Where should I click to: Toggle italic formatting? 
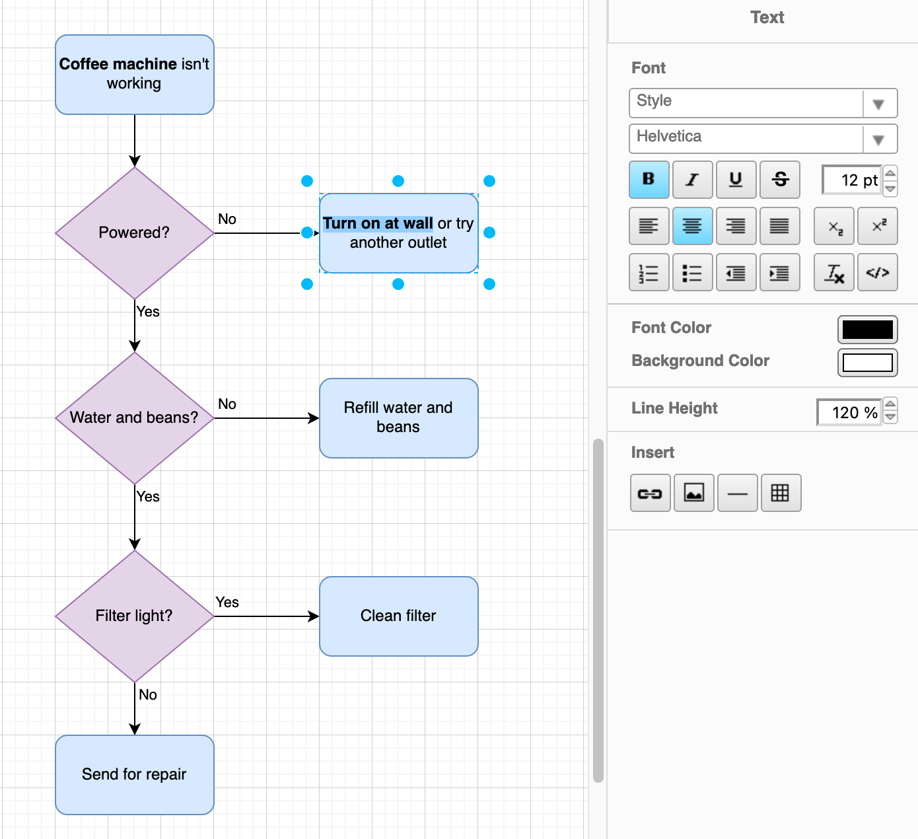click(x=692, y=179)
